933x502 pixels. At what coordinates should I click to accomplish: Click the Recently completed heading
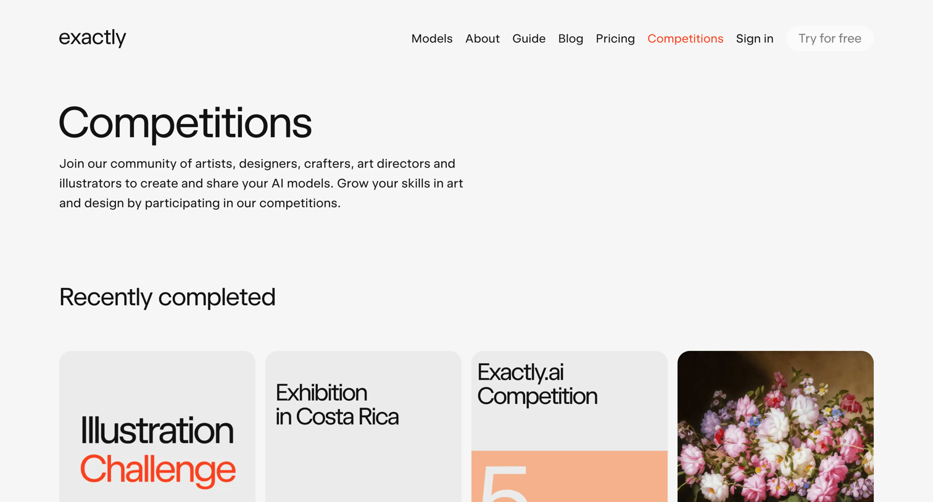pyautogui.click(x=167, y=297)
